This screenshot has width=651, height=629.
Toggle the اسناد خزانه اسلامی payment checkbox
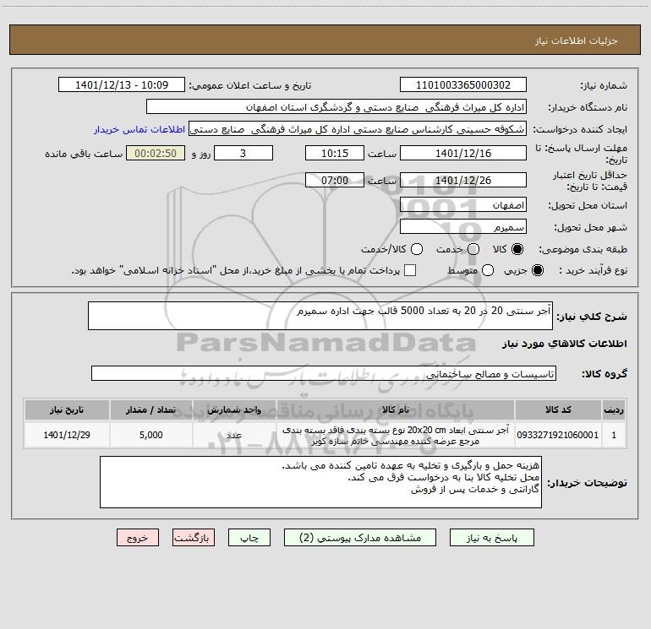click(x=410, y=270)
